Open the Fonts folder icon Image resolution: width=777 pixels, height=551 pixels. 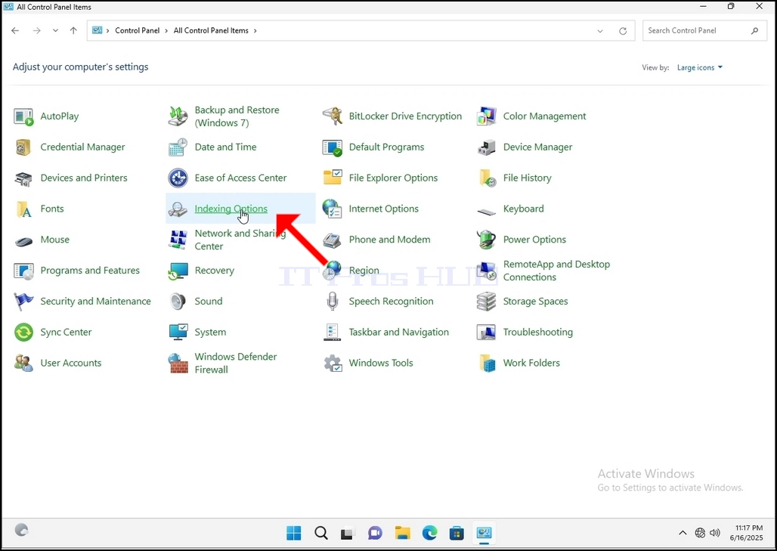[x=23, y=209]
